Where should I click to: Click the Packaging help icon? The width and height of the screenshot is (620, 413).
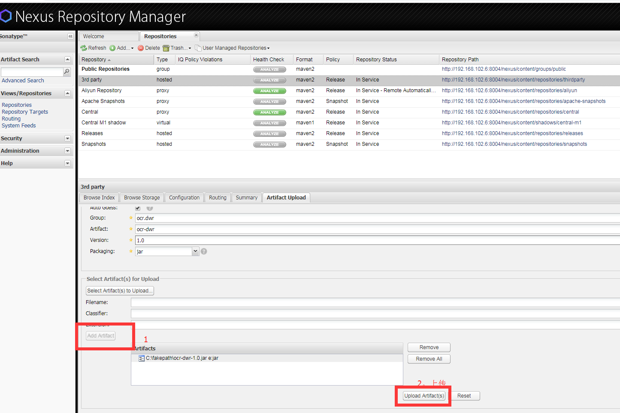[204, 251]
